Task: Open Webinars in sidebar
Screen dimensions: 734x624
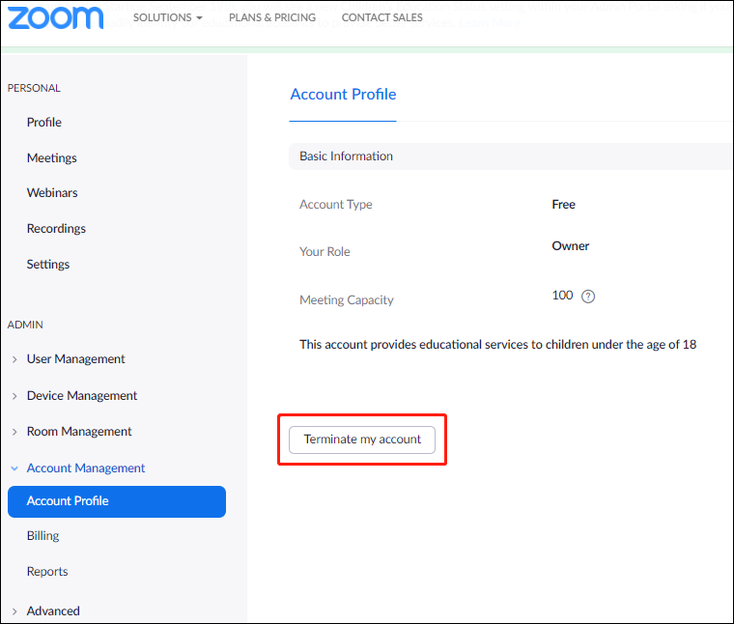Action: pos(52,193)
